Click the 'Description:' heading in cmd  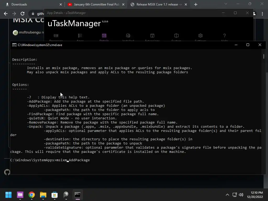click(25, 60)
